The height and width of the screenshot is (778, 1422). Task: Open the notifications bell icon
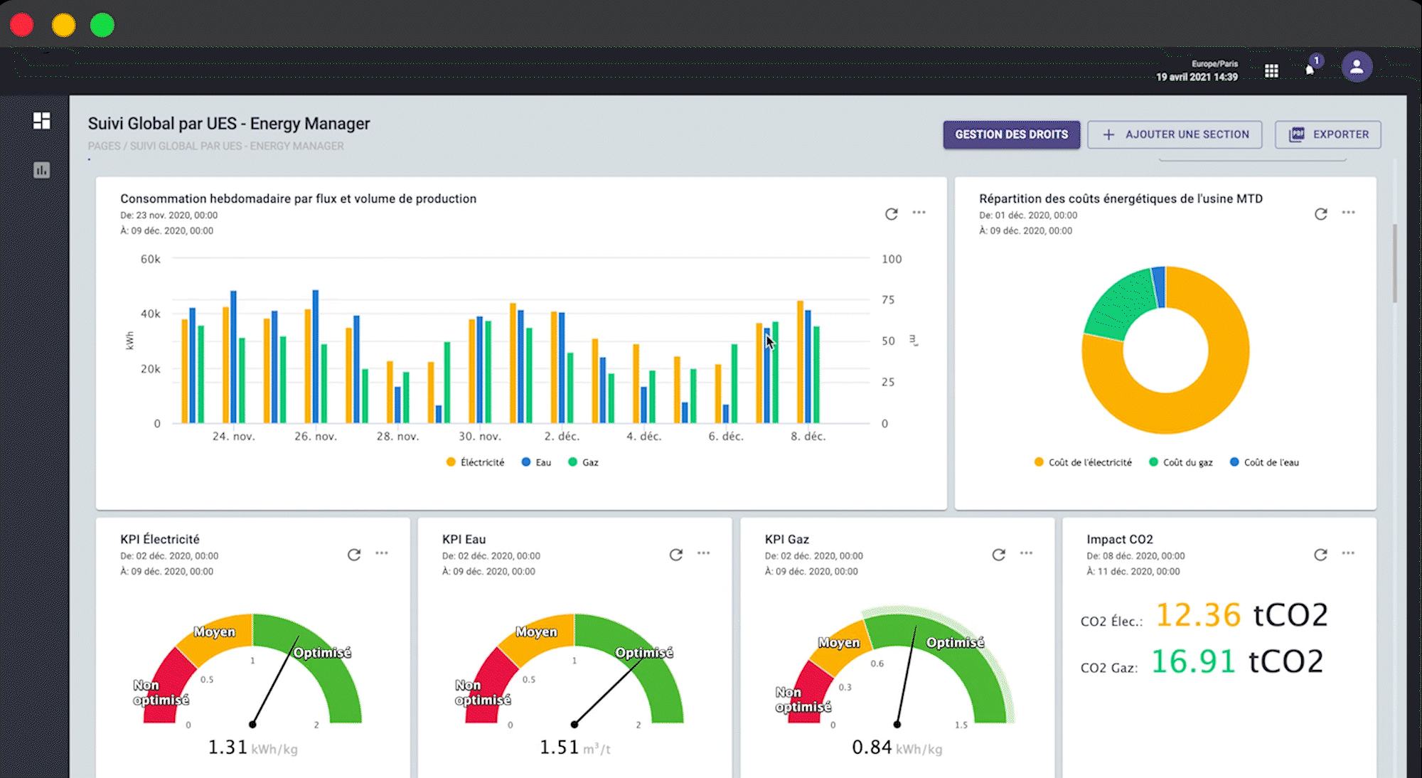click(x=1310, y=68)
